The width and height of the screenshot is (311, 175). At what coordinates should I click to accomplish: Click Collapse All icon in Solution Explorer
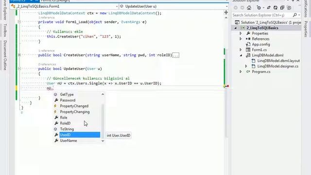tap(282, 8)
